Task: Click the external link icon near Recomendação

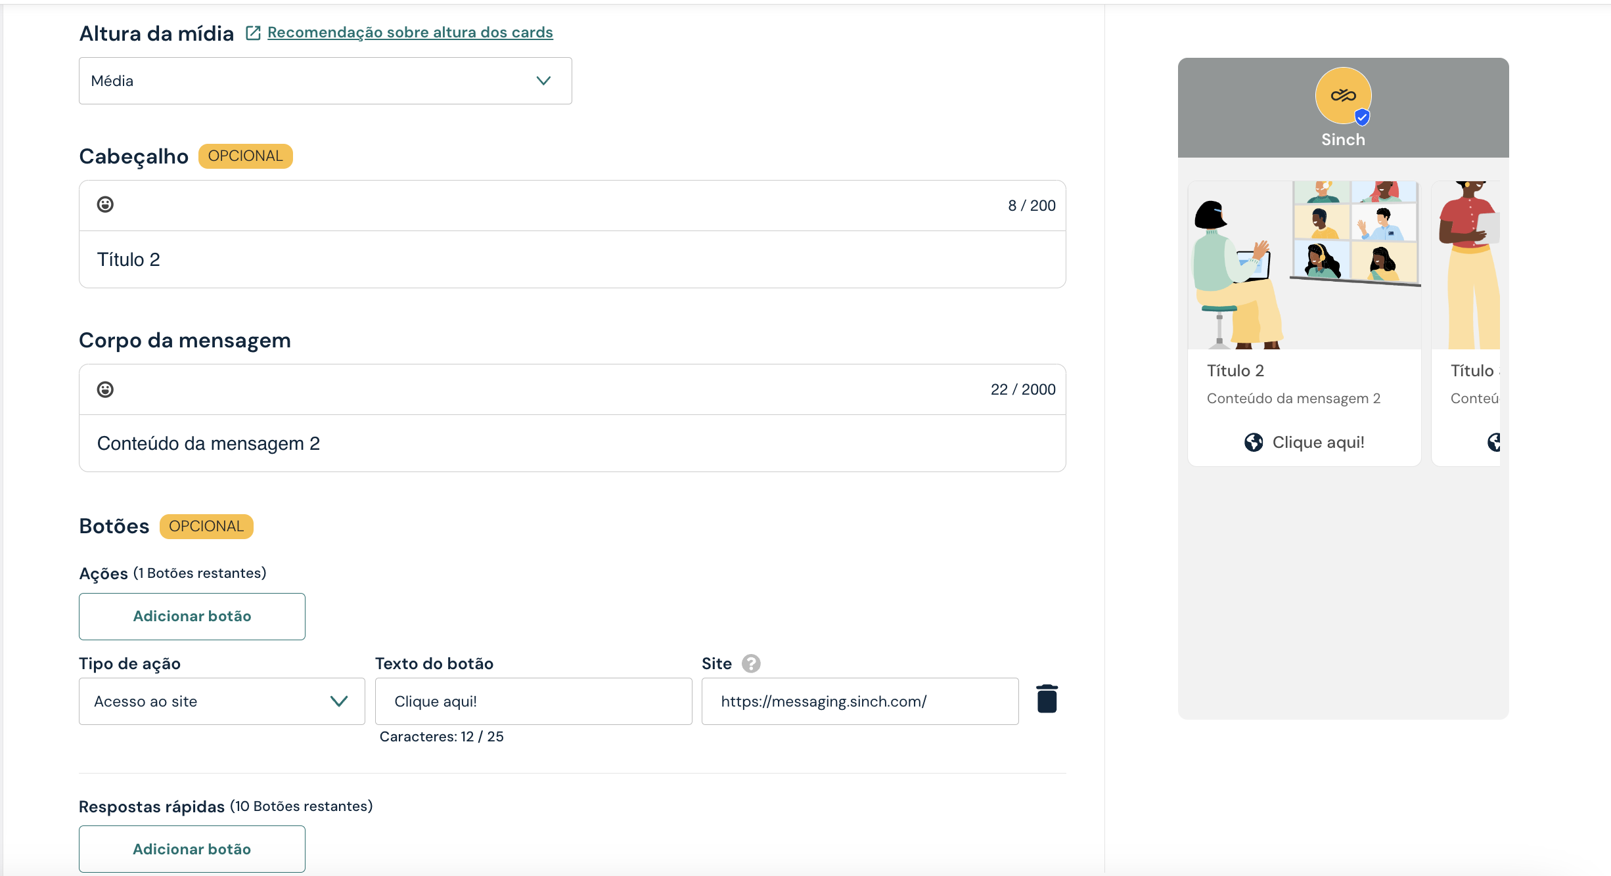Action: coord(253,33)
